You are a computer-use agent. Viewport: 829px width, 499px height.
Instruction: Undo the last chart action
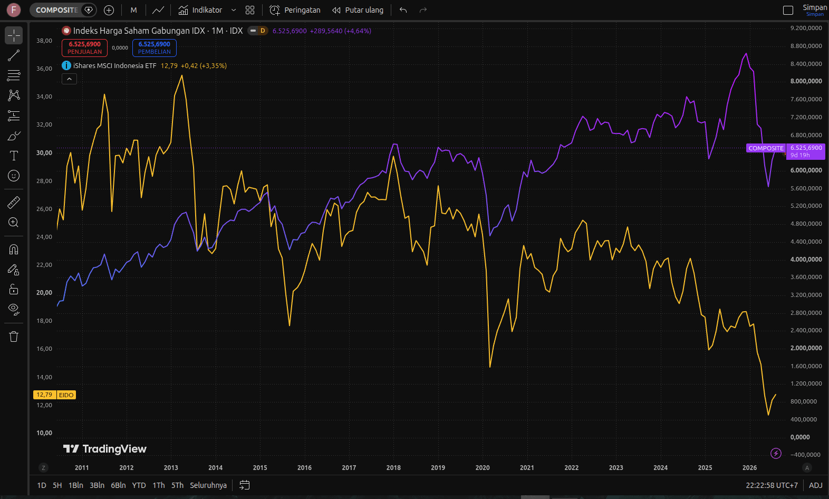[403, 10]
